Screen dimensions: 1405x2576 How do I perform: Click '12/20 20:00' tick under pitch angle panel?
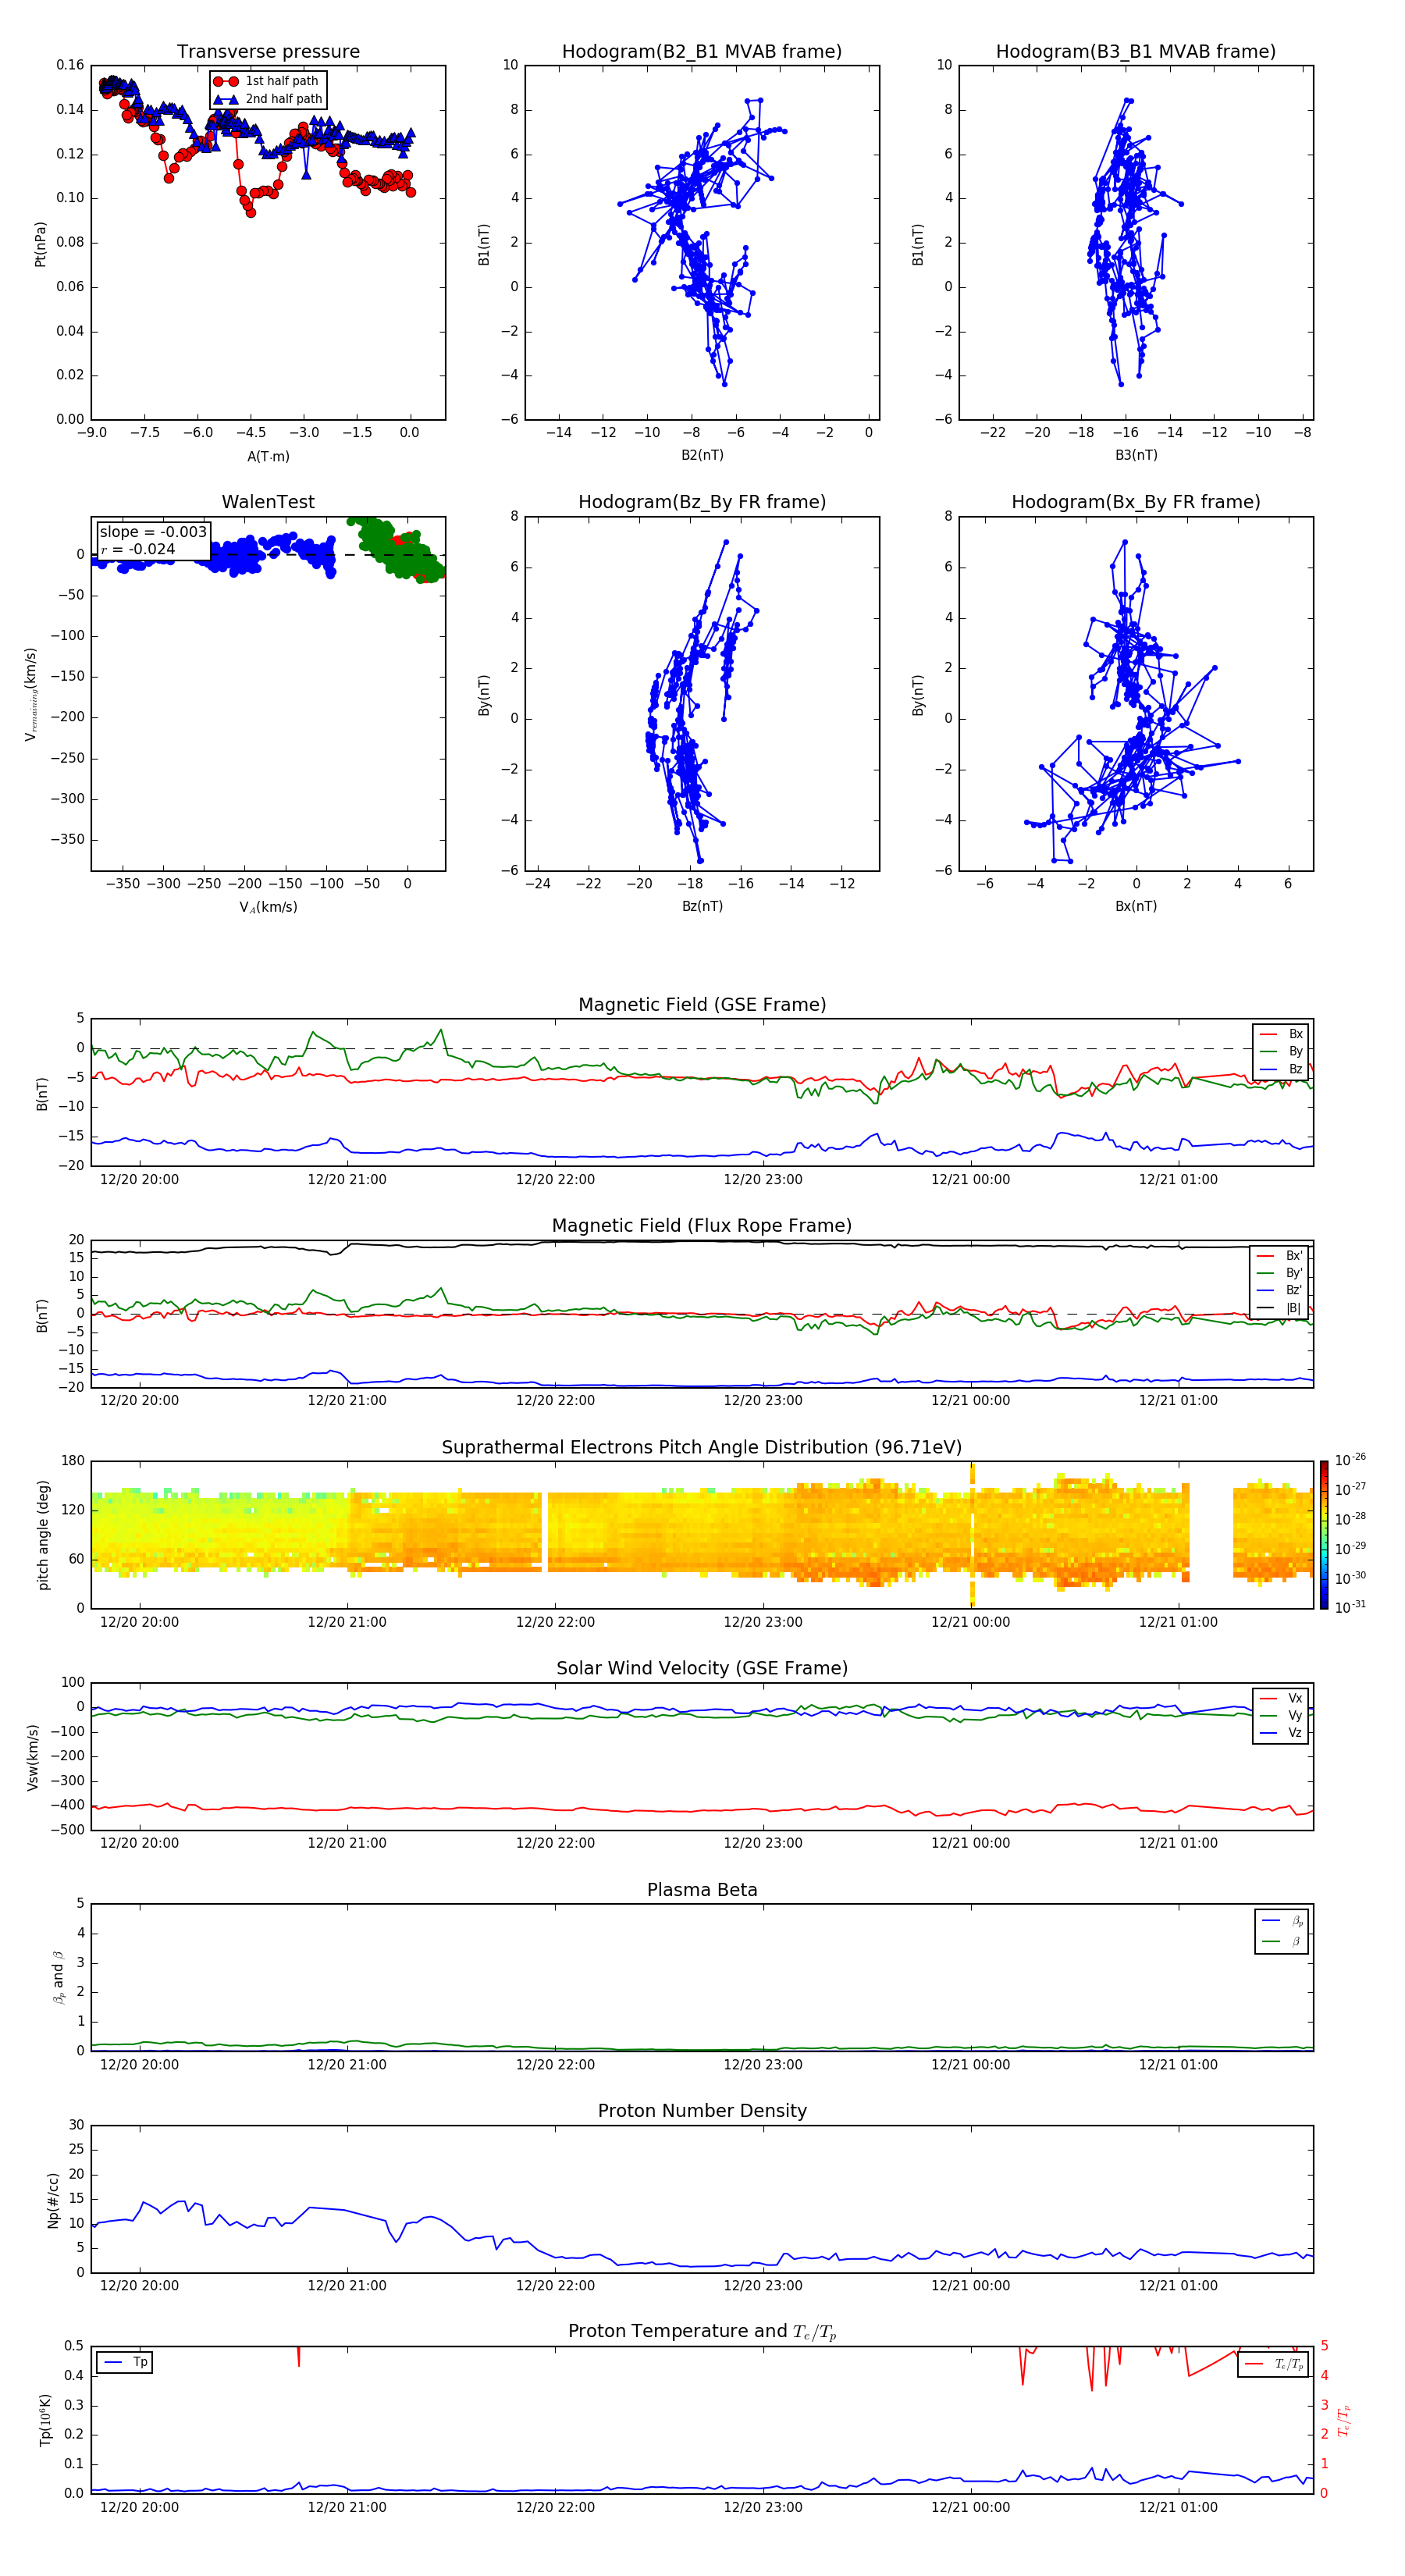tap(139, 1622)
